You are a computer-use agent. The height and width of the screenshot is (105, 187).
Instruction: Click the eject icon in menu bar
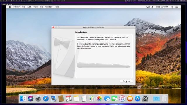tap(152, 7)
